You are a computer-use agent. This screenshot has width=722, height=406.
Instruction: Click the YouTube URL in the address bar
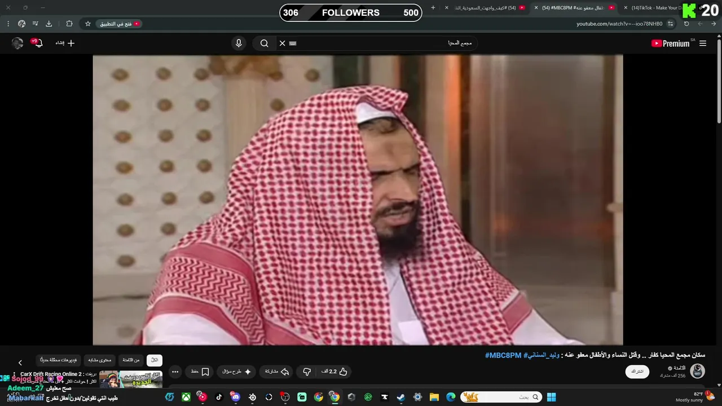(619, 24)
